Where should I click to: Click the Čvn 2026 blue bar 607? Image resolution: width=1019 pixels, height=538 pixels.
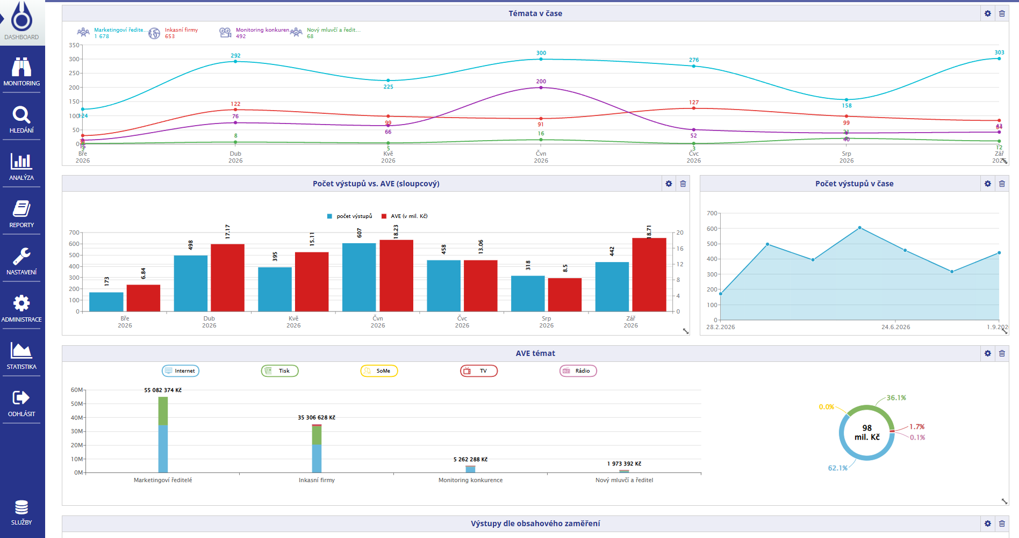pyautogui.click(x=359, y=277)
